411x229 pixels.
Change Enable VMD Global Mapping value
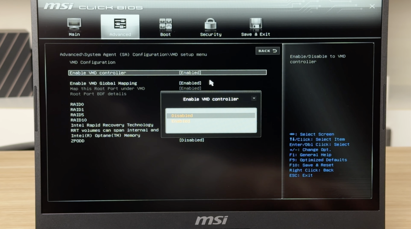pyautogui.click(x=190, y=83)
